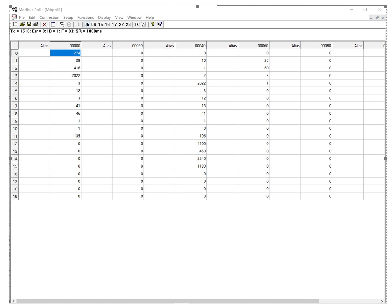The image size is (391, 304).
Task: Open the Help menu
Action: pyautogui.click(x=150, y=17)
